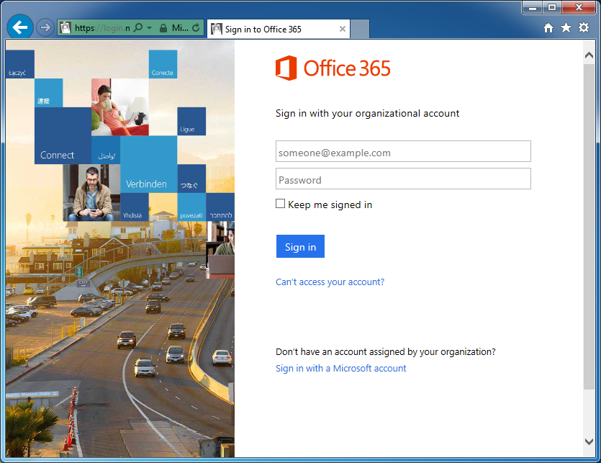Screen dimensions: 601x463
Task: Refresh the page with the reload icon
Action: 196,27
